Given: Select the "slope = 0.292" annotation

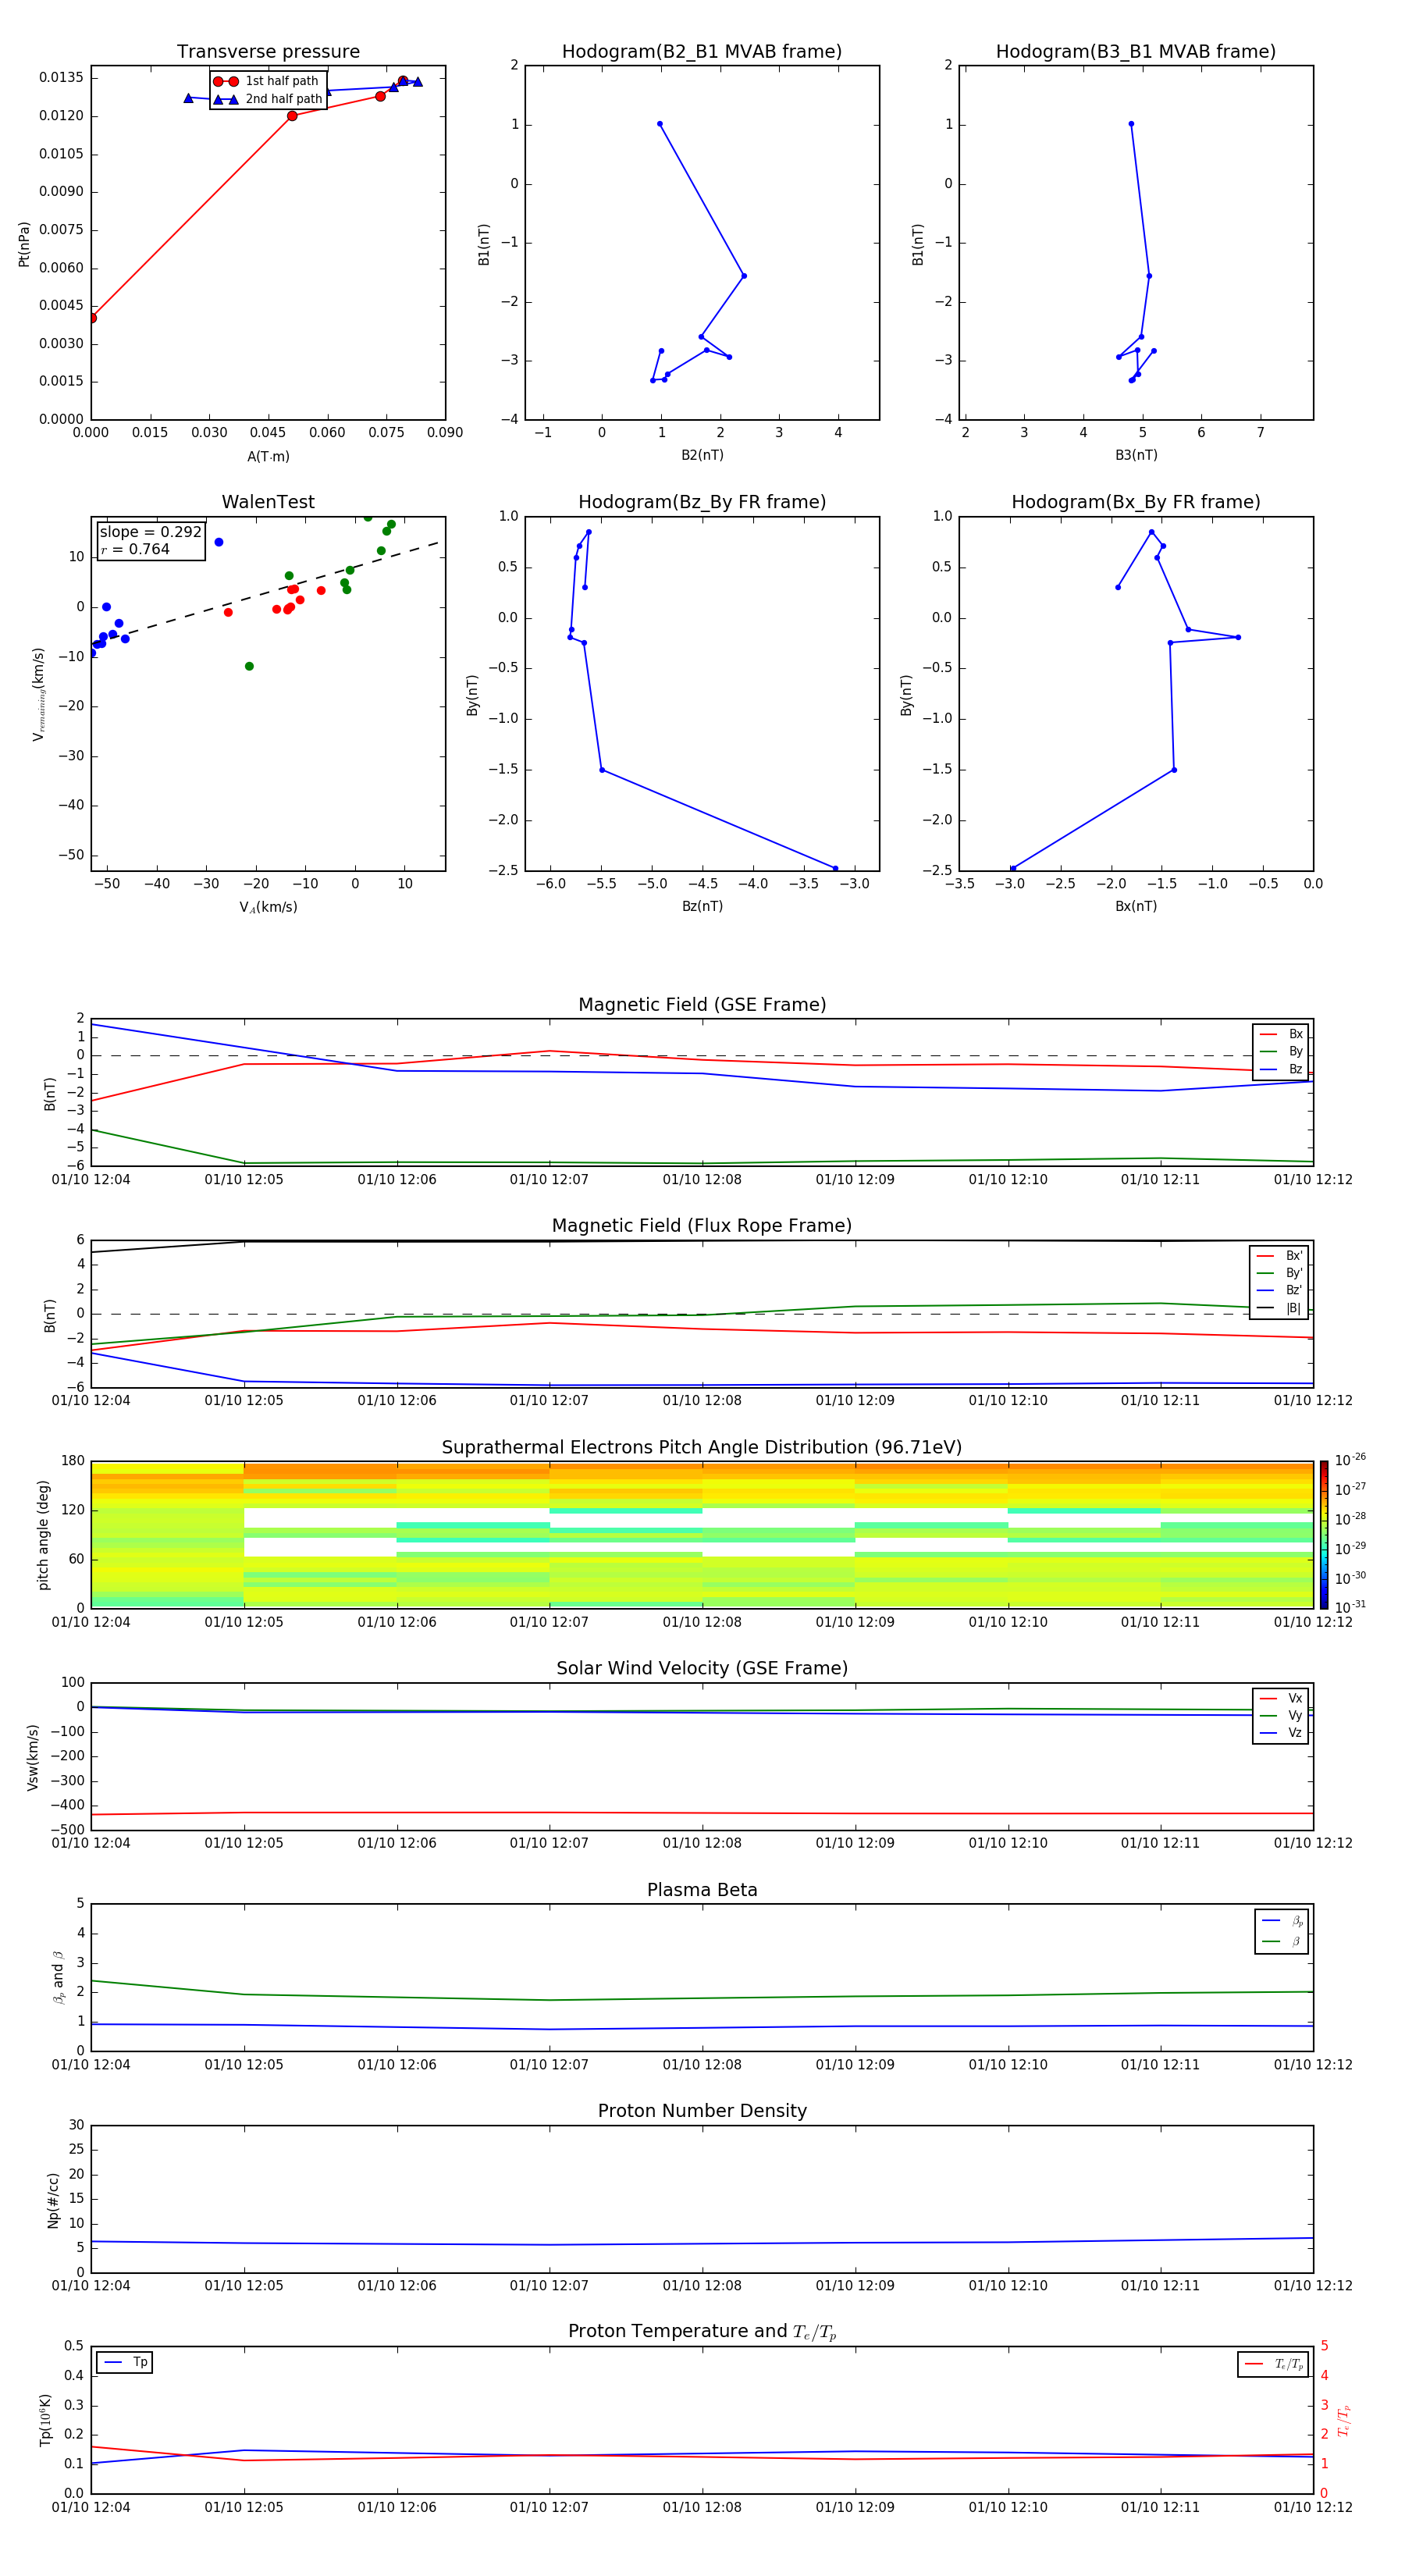Looking at the screenshot, I should (x=150, y=532).
